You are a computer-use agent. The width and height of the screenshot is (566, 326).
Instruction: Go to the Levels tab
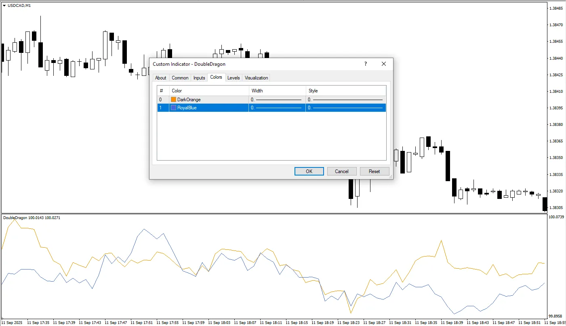tap(234, 78)
